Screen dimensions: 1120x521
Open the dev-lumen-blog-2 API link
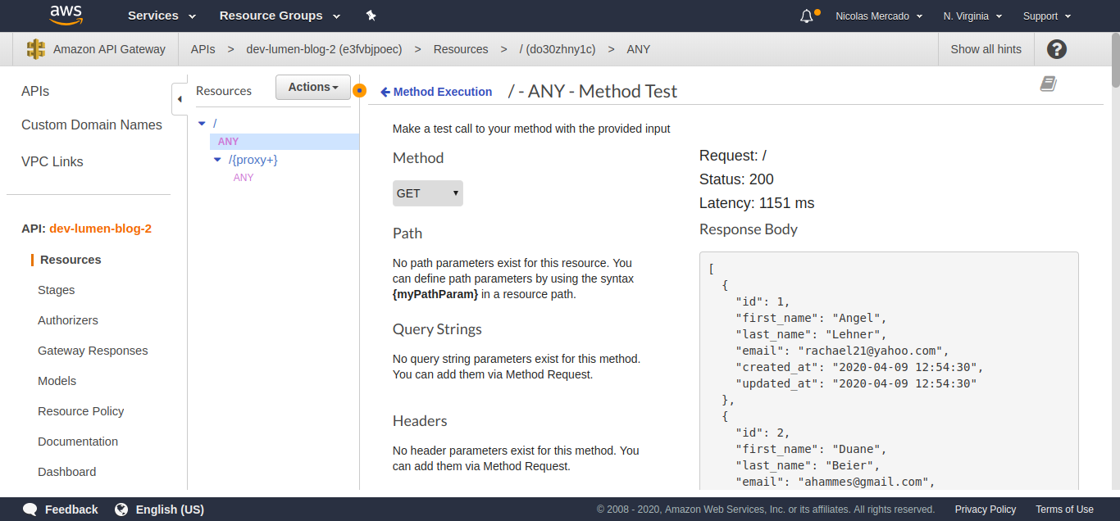[x=100, y=229]
